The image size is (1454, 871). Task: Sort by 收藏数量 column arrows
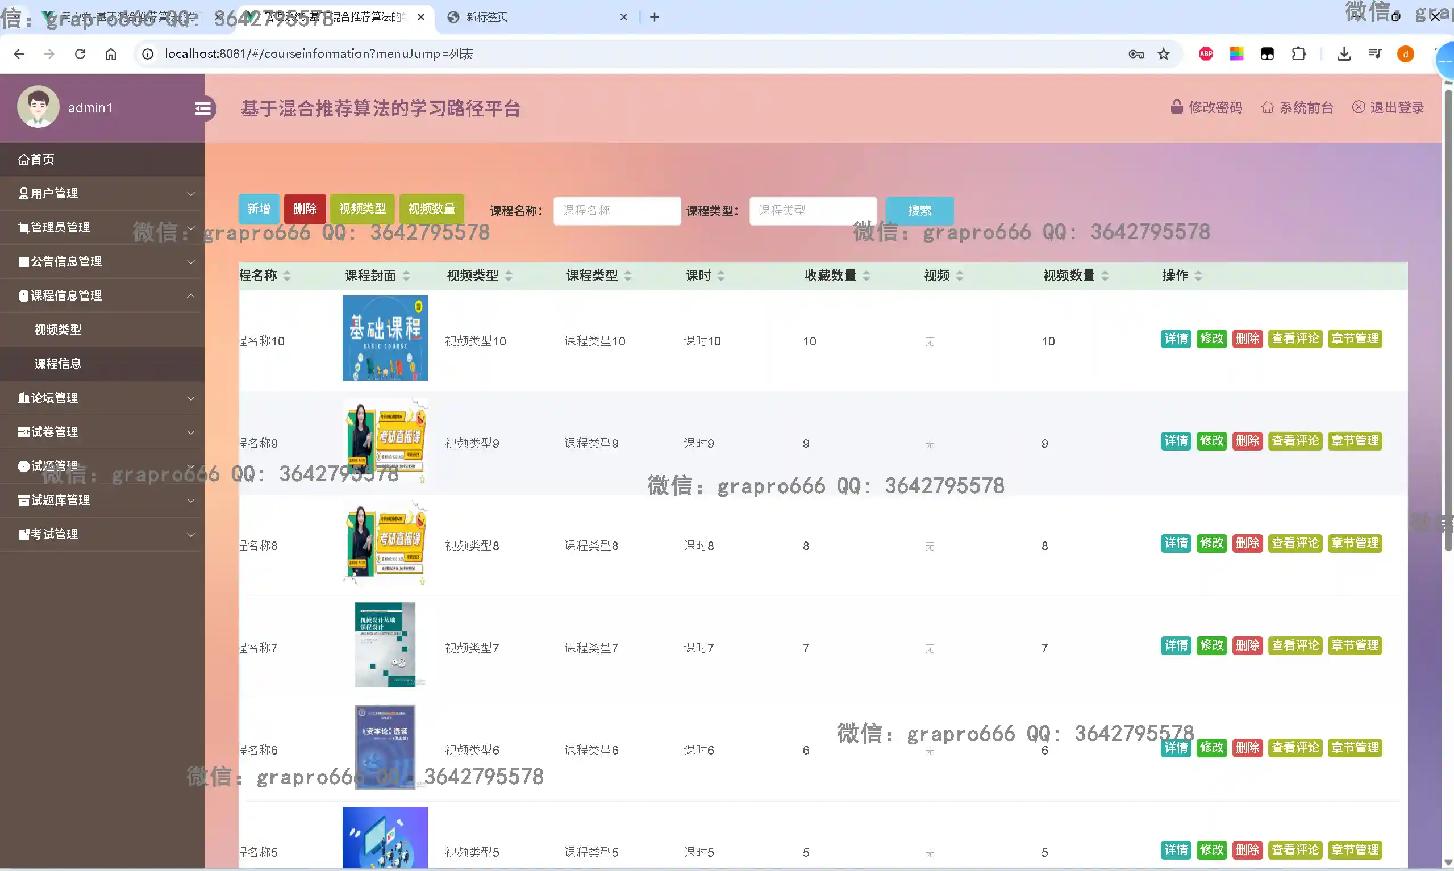pos(866,276)
